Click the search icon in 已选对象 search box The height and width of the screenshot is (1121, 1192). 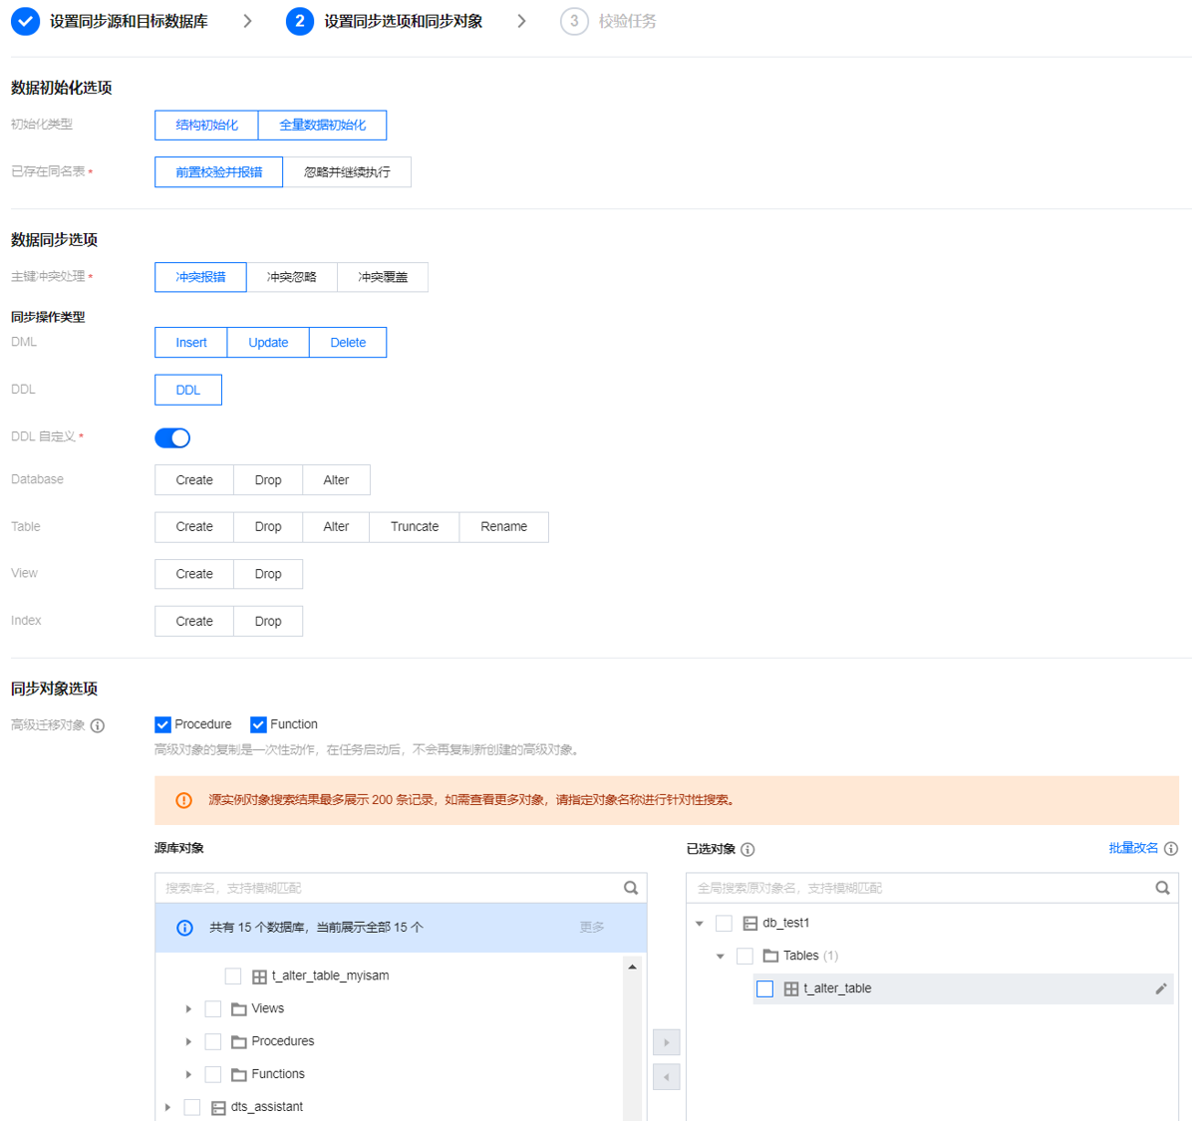click(1162, 888)
